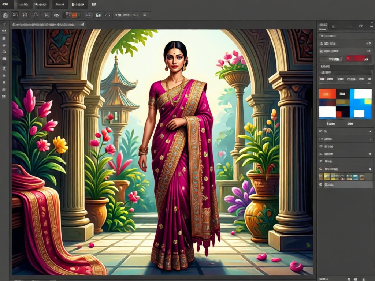Toggle visibility of fourth layer row below swatches
The width and height of the screenshot is (375, 281).
[x=321, y=154]
